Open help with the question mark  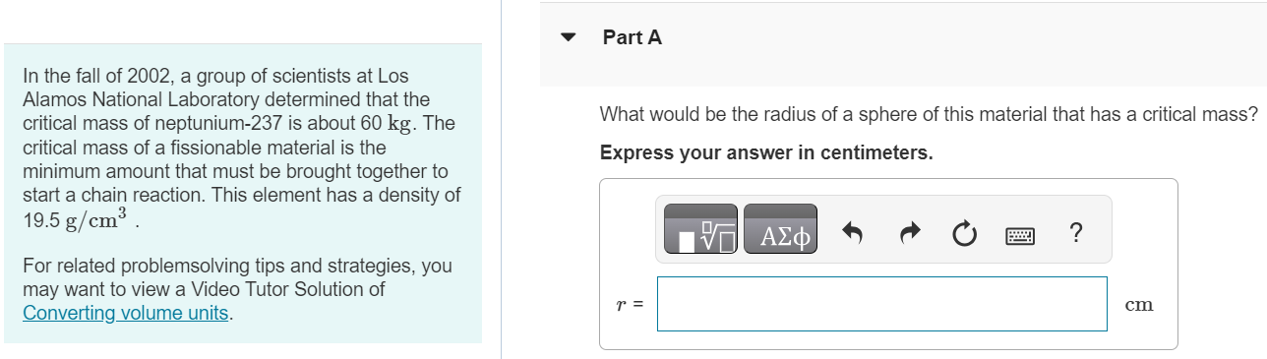click(x=1075, y=233)
